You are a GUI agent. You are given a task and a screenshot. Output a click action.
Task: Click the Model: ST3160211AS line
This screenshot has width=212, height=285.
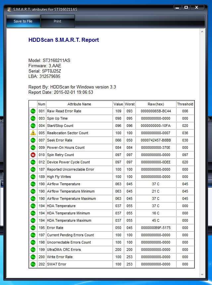pyautogui.click(x=49, y=60)
